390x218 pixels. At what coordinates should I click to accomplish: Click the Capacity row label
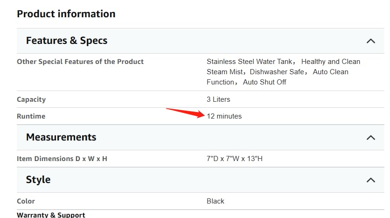pos(31,99)
